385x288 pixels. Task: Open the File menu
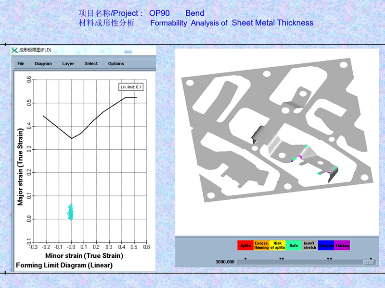[21, 63]
